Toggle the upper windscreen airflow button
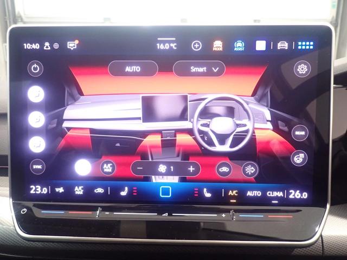This screenshot has width=347, height=260. pos(36,94)
